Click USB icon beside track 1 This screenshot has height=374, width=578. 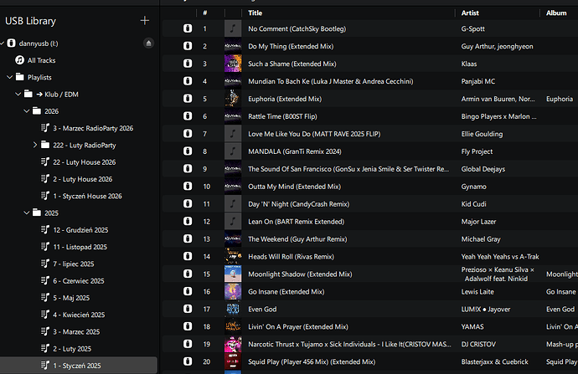click(x=188, y=28)
